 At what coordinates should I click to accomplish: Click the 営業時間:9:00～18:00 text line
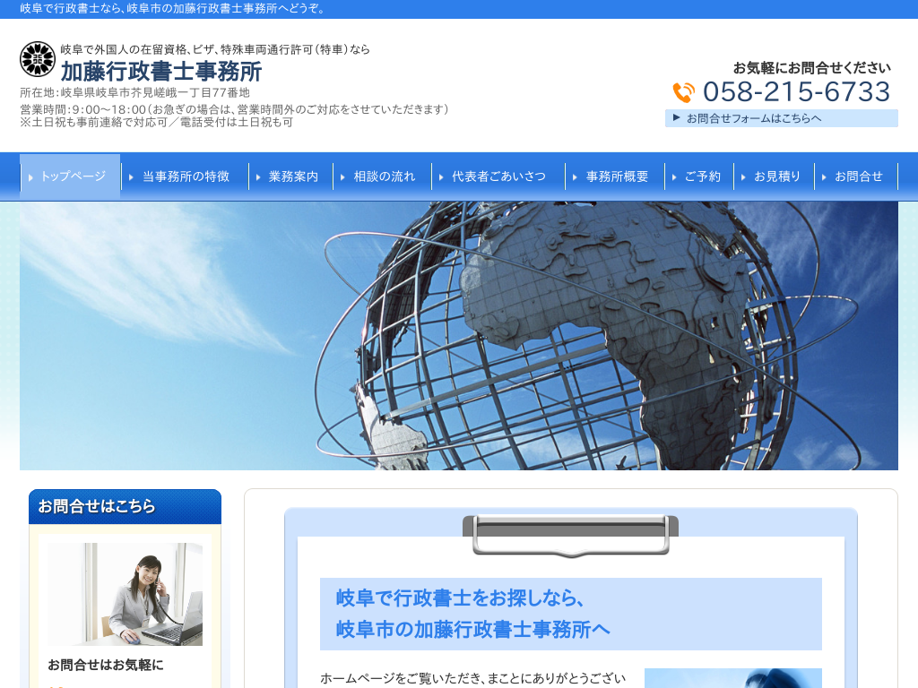[234, 109]
